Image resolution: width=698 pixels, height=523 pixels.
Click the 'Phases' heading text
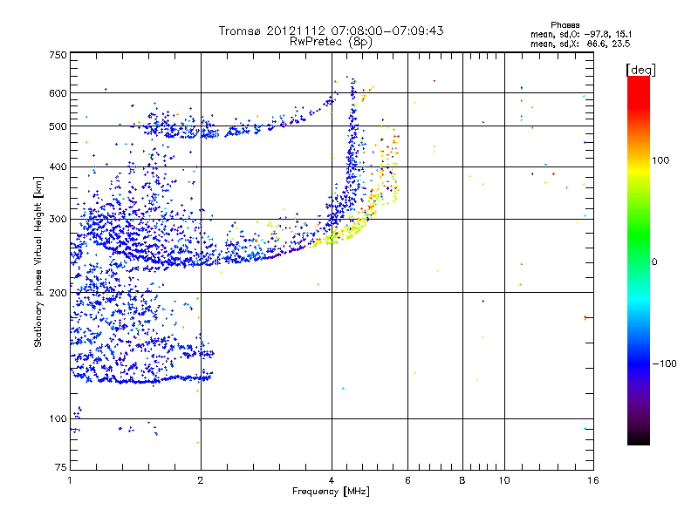[565, 25]
